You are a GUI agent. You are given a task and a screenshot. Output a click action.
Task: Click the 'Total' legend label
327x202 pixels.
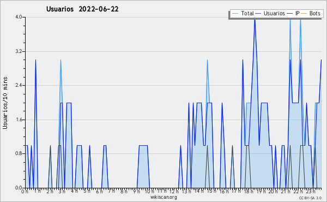(247, 13)
